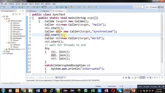Viewport: 165px width, 93px height.
Task: Open the Display Selected Console dropdown
Action: (153, 78)
